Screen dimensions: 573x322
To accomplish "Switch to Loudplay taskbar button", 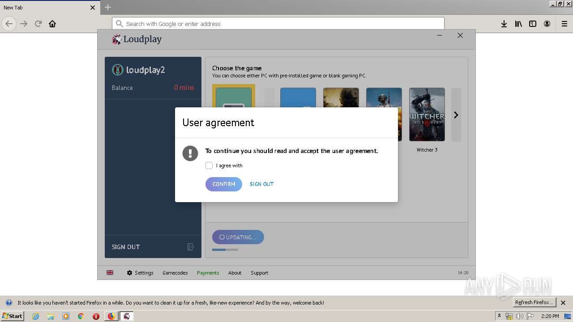I will pos(127,316).
